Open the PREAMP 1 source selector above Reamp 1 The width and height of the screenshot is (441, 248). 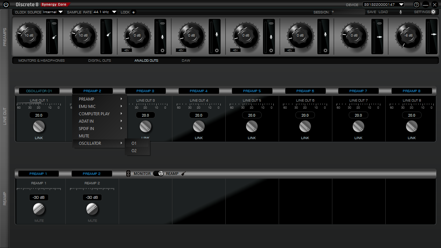click(x=38, y=174)
